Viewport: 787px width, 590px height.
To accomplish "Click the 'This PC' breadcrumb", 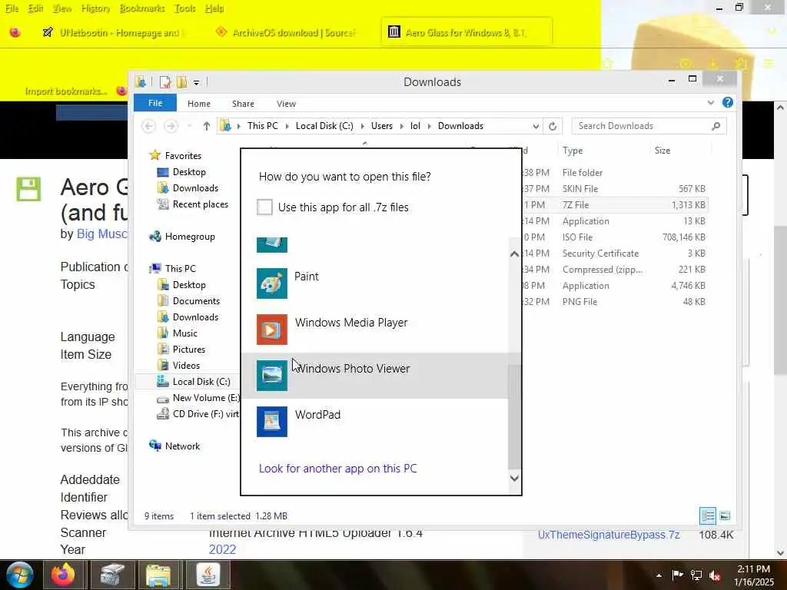I will click(262, 126).
